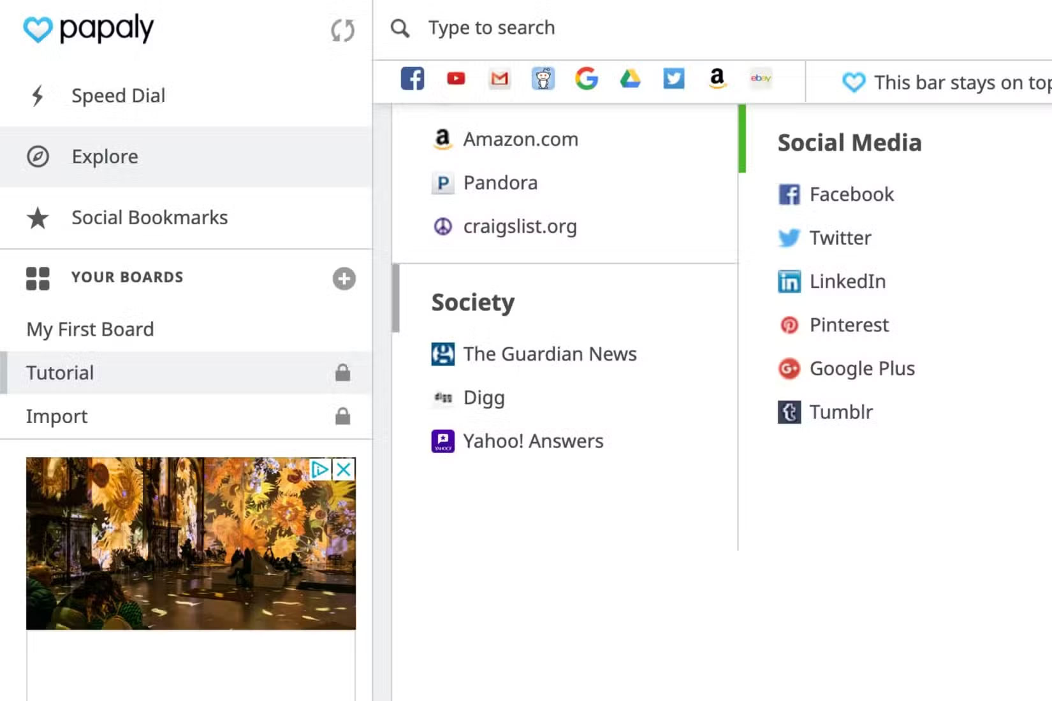Toggle the lock on the Import board
Image resolution: width=1052 pixels, height=701 pixels.
(x=343, y=416)
